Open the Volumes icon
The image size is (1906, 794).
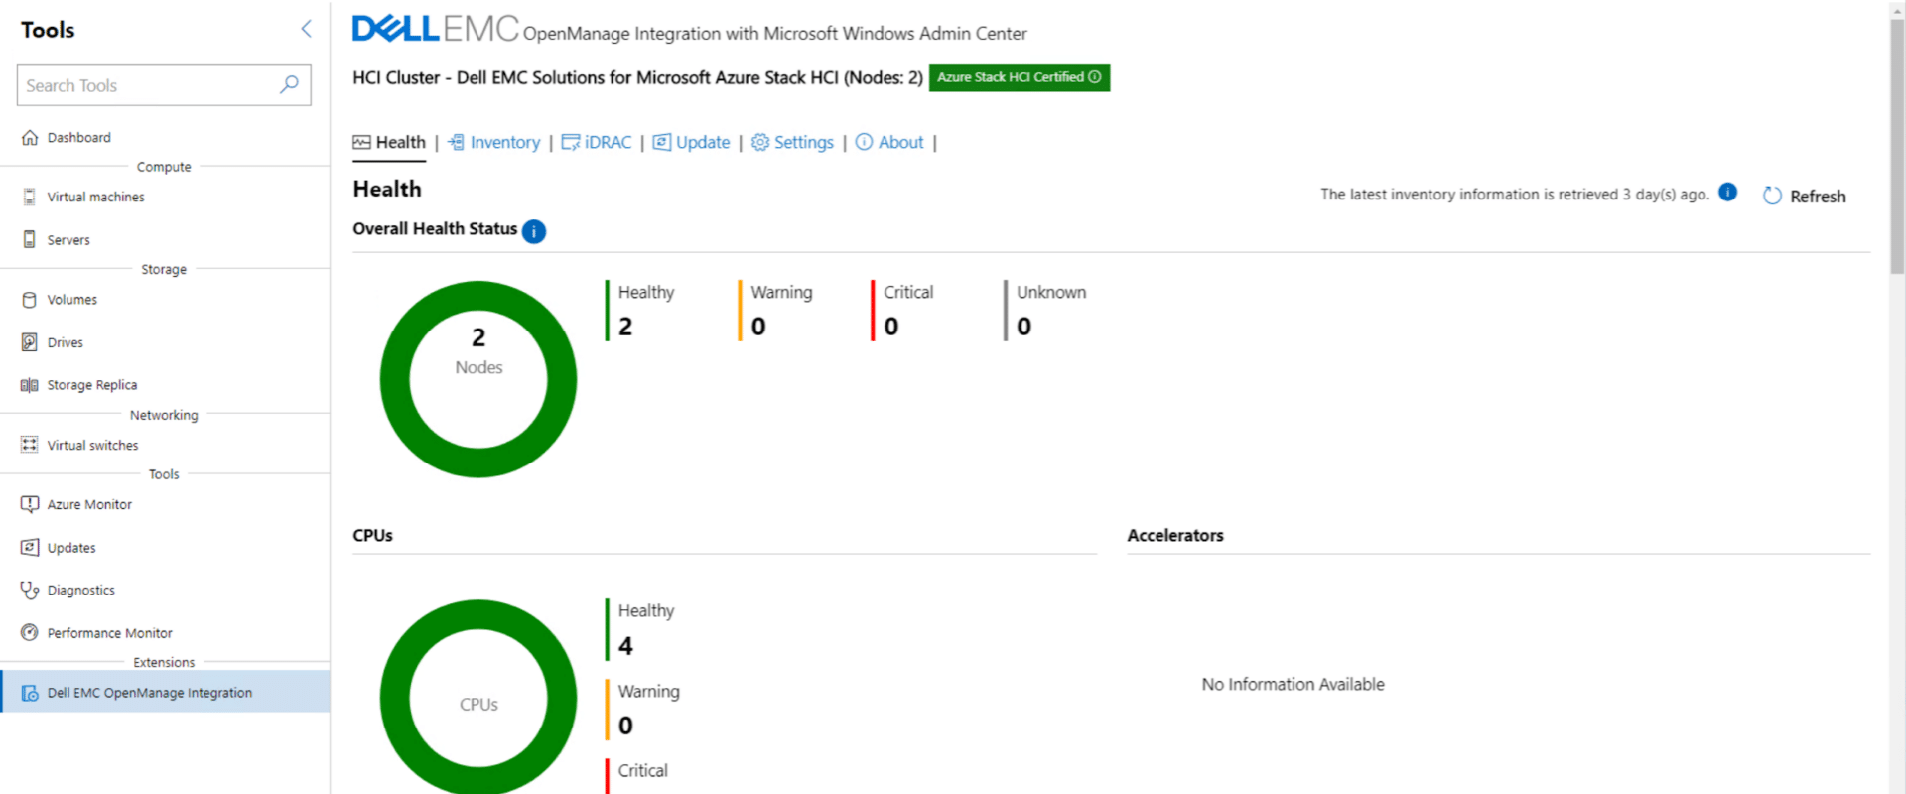(30, 300)
